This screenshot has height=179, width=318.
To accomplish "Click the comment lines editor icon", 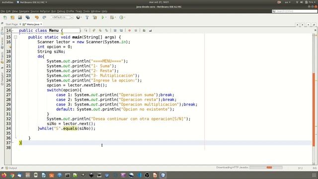I will click(144, 30).
